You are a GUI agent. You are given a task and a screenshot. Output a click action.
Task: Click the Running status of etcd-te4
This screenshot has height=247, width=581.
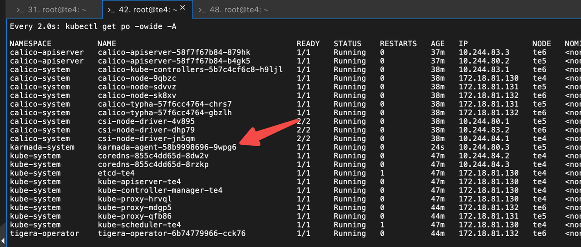[x=350, y=173]
